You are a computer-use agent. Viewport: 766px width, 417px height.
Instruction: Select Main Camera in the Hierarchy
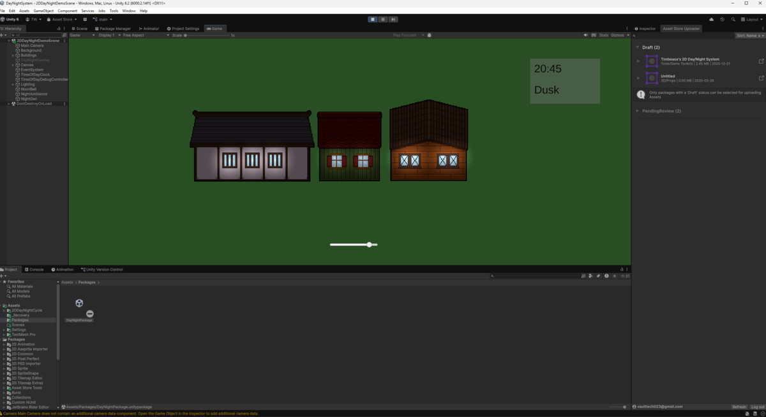click(x=32, y=46)
